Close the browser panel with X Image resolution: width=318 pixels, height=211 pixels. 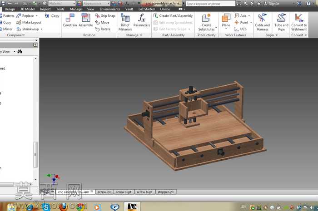[36, 40]
